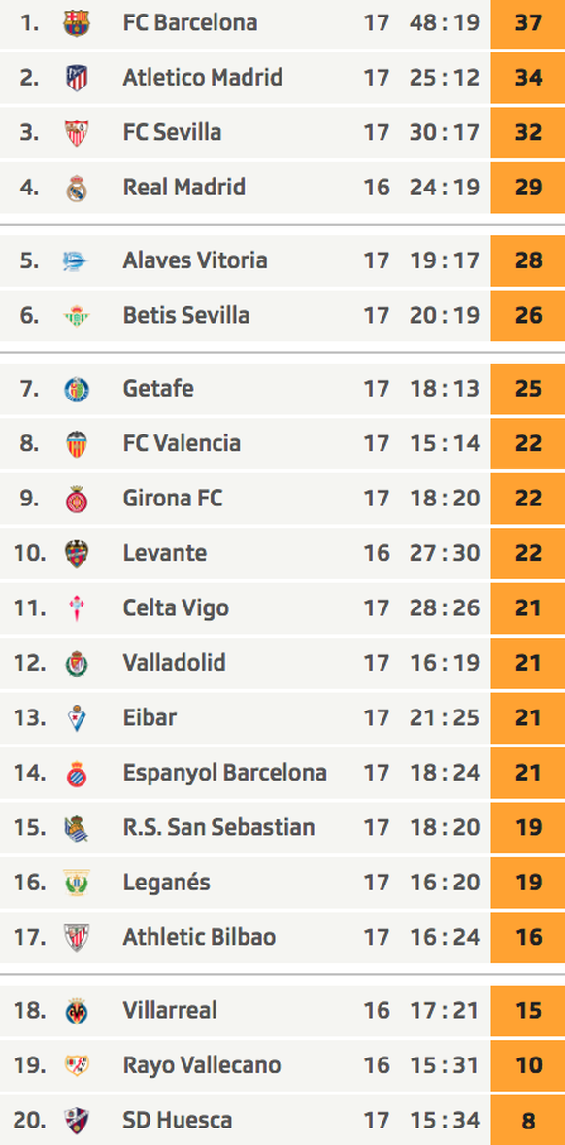
Task: Click the FC Sevilla crest icon
Action: coord(76,133)
